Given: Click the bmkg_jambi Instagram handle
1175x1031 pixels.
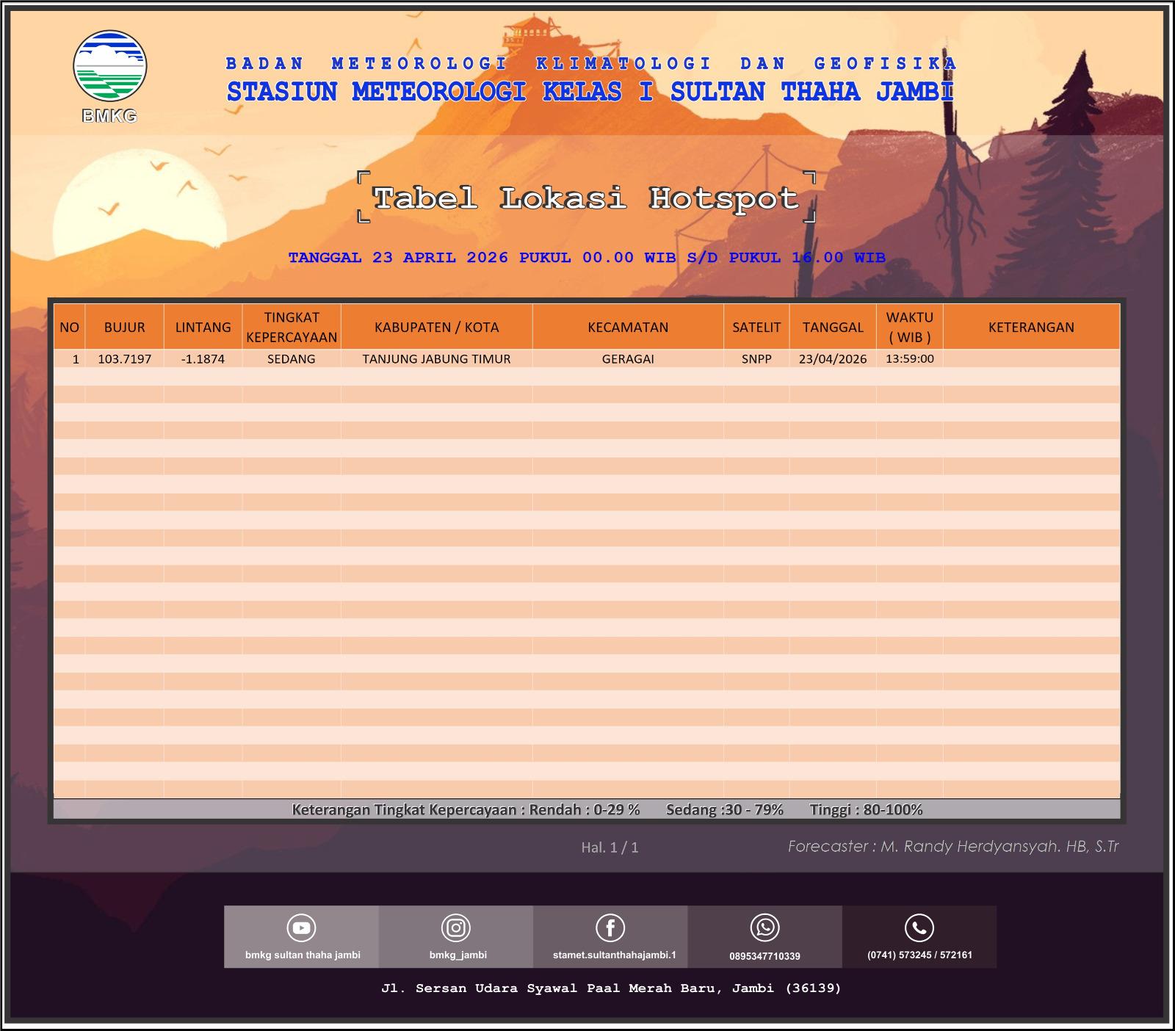Looking at the screenshot, I should pos(458,955).
